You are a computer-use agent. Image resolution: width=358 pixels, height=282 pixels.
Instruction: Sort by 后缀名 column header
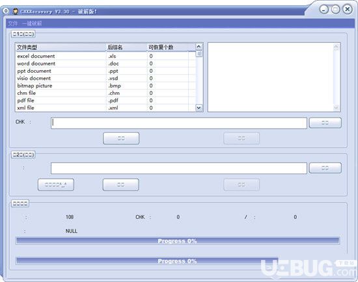click(126, 47)
